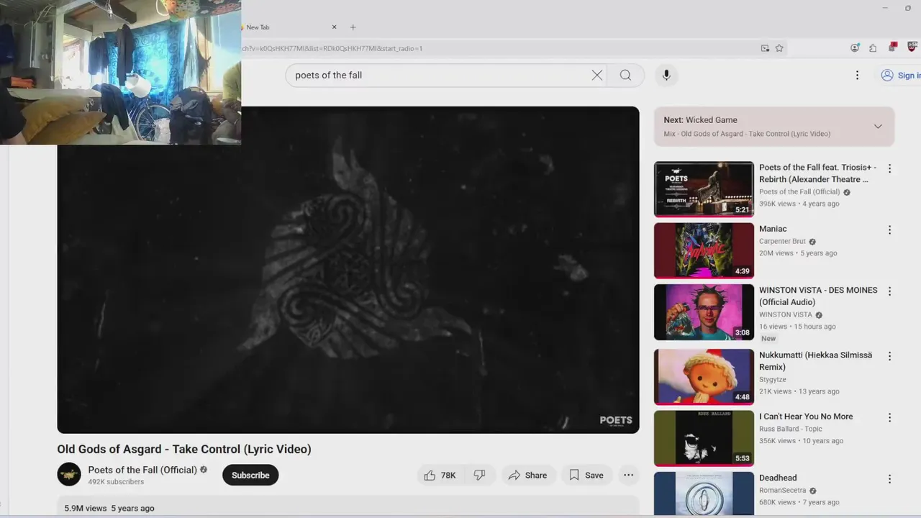This screenshot has height=518, width=921.
Task: Open the Rebirth (Alexander Theatre) video thumbnail
Action: tap(704, 189)
